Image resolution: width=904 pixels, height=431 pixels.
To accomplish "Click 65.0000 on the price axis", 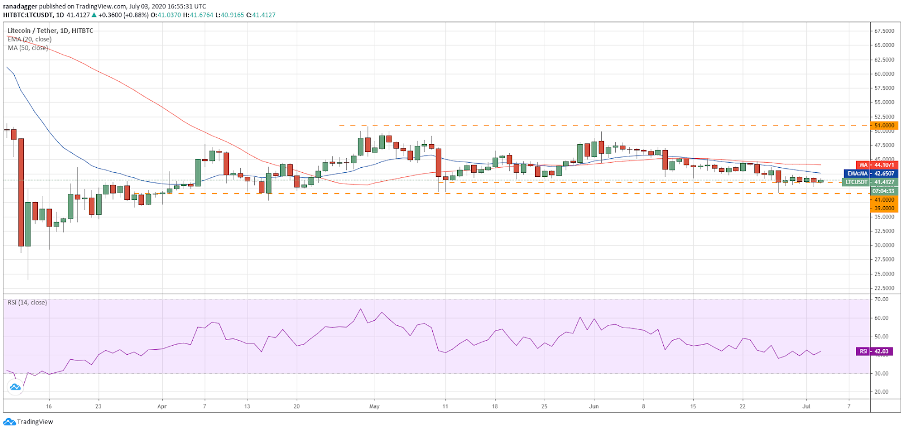I will pos(884,45).
